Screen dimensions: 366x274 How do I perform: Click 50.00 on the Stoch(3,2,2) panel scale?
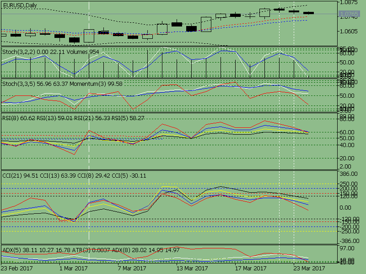(x=347, y=63)
